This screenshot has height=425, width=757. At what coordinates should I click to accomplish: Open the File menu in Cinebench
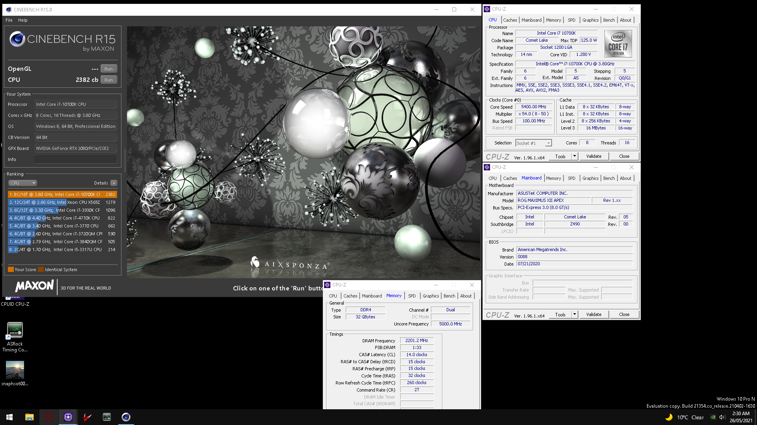(9, 20)
